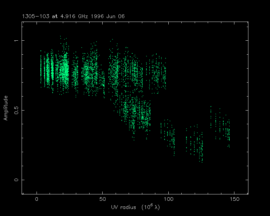
Task: Click the x-axis tick label "100"
Action: 168,199
